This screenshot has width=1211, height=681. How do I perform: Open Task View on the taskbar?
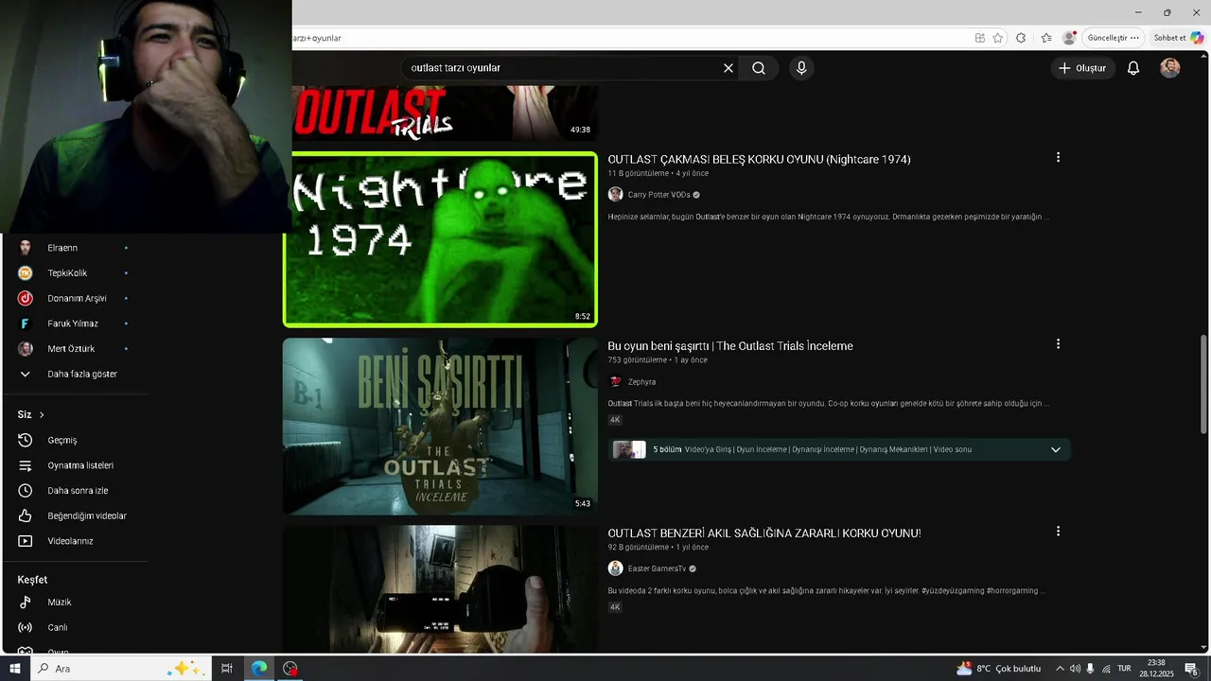click(227, 669)
